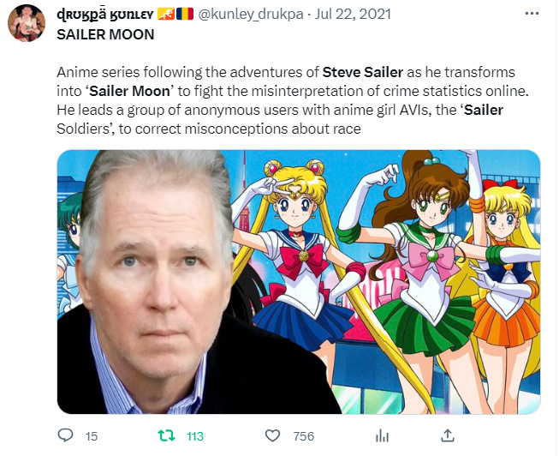Click the Bhutan flag emoji
This screenshot has width=559, height=456.
click(x=166, y=15)
